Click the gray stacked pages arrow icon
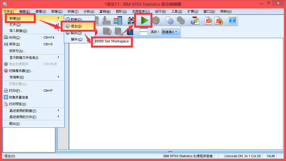This screenshot has width=286, height=161. click(x=119, y=31)
